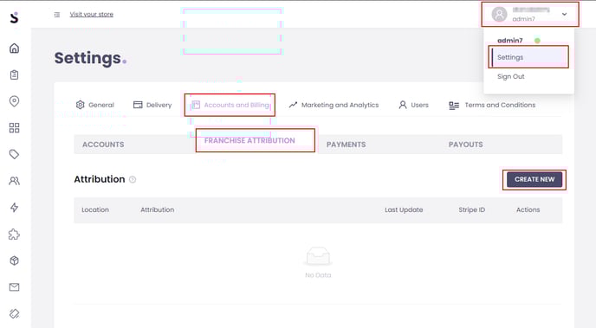Open the orders clipboard icon
This screenshot has width=596, height=328.
14,74
